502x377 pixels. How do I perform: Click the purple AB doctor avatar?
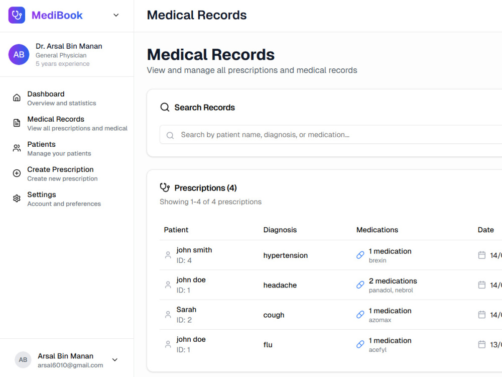[x=19, y=54]
